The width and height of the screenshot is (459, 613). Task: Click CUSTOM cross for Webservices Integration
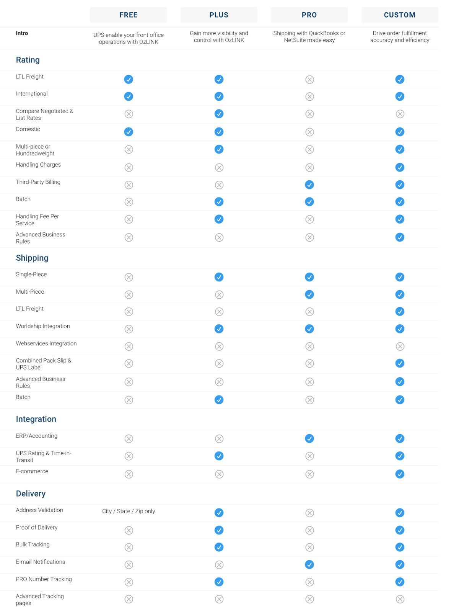tap(400, 347)
